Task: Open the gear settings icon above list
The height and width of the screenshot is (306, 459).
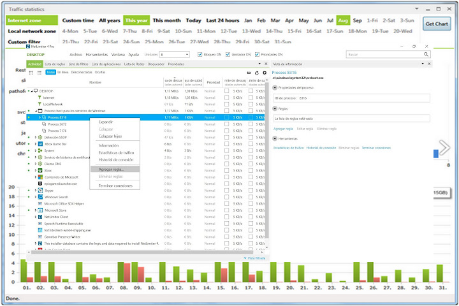Action: [265, 73]
